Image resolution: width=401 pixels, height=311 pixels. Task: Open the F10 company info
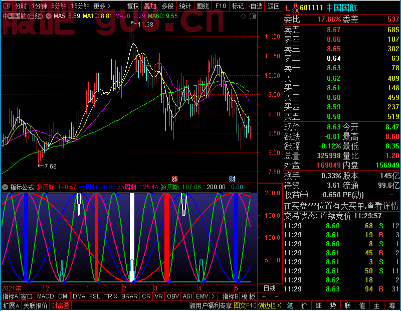click(x=221, y=6)
